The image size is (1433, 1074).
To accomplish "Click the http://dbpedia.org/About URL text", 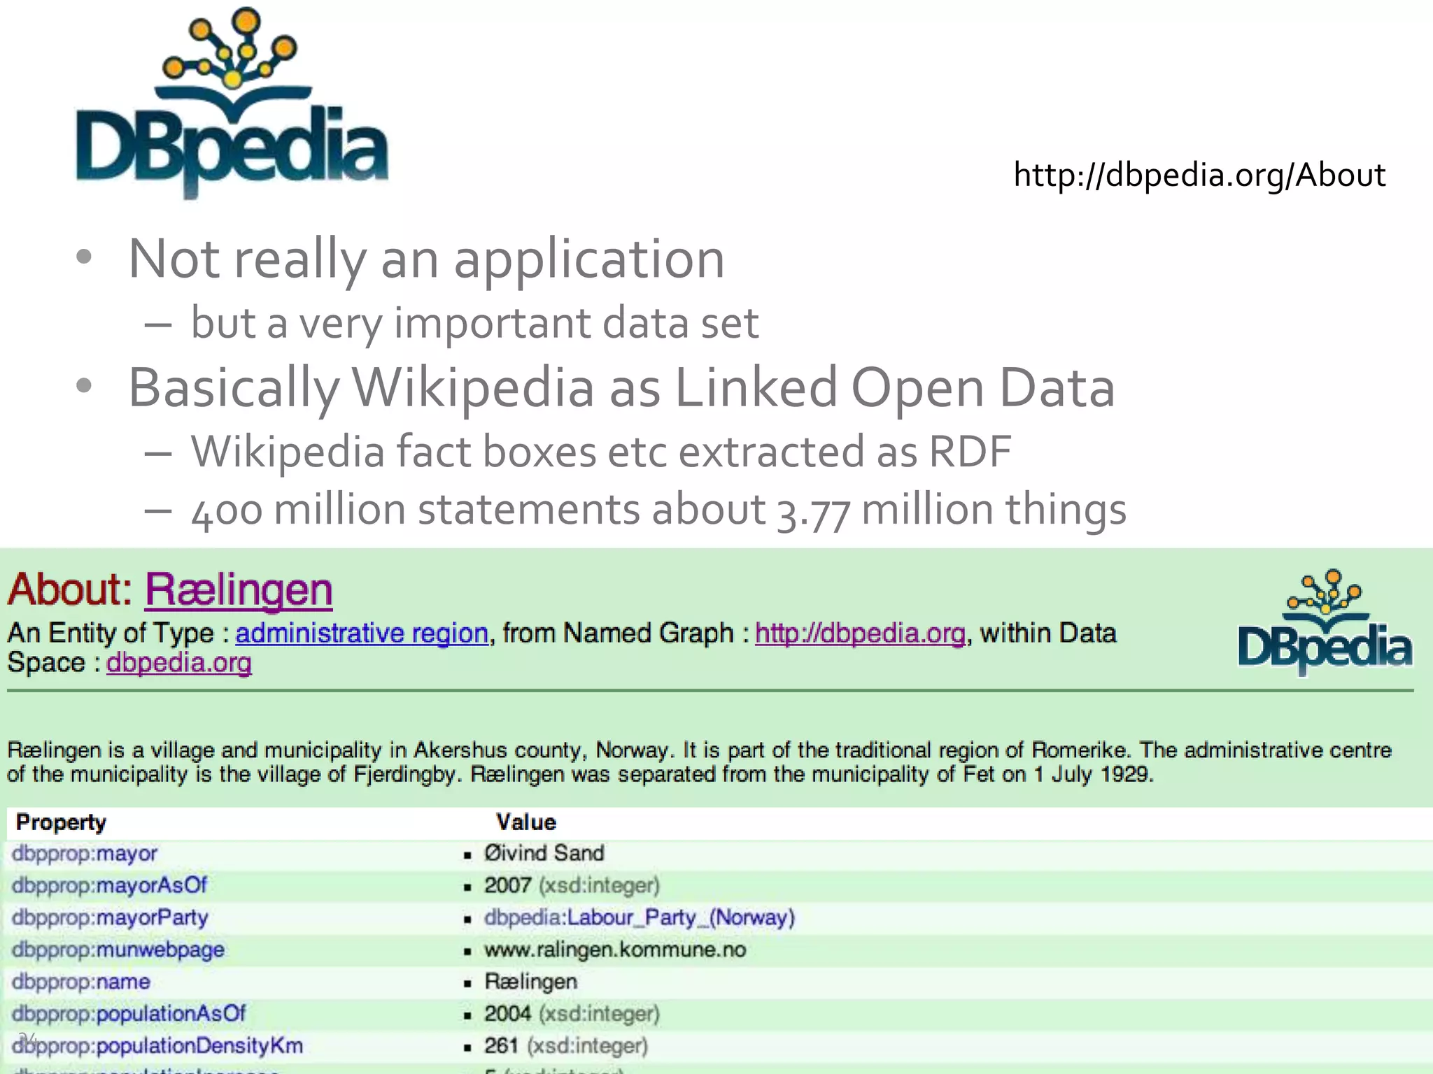I will click(1199, 175).
